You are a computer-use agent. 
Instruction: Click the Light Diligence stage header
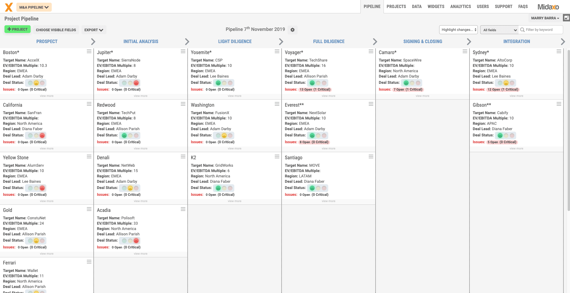(235, 42)
